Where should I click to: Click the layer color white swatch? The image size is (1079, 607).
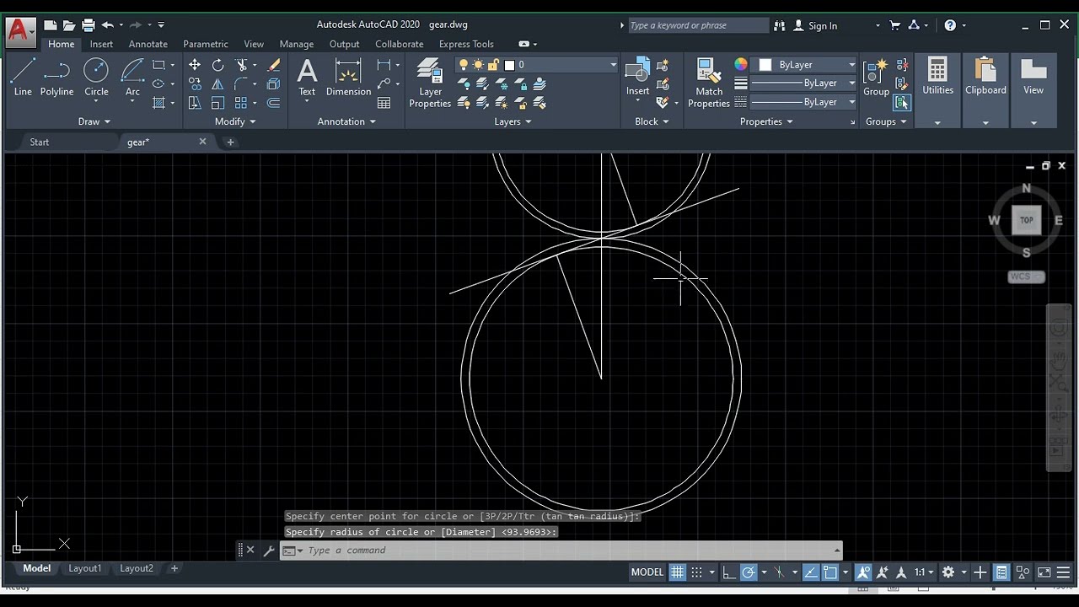(x=509, y=65)
